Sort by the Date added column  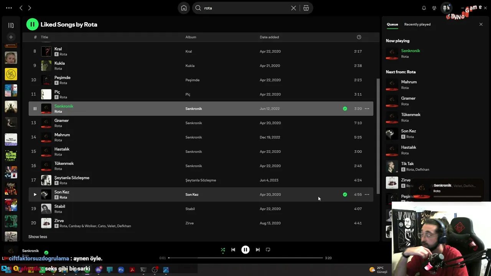pyautogui.click(x=269, y=37)
